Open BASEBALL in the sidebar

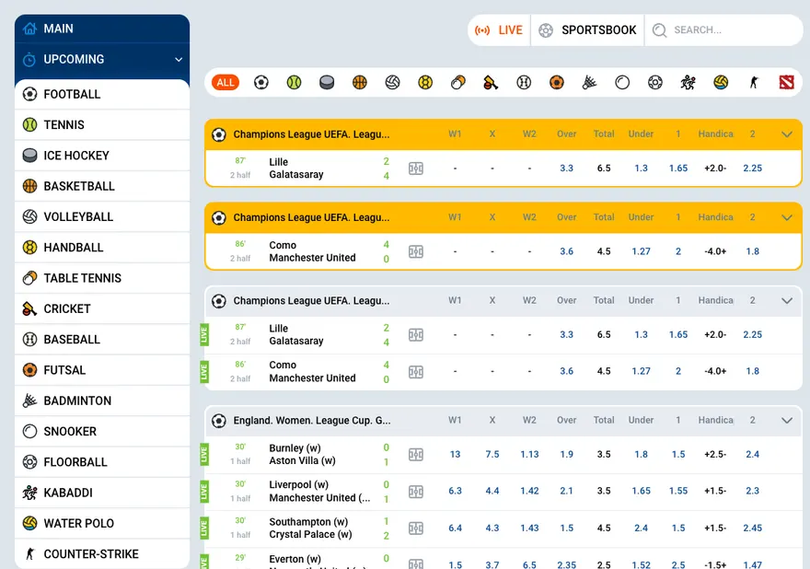click(x=102, y=340)
